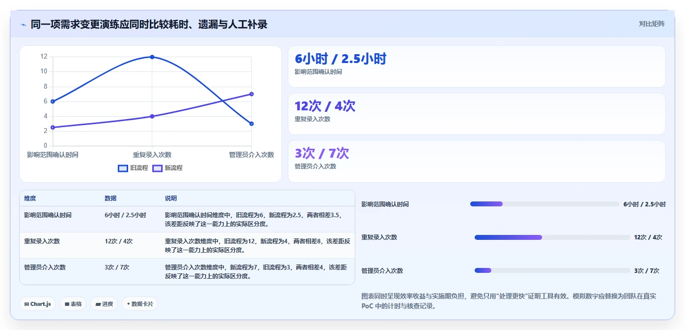
Task: Click the description mentioning 两者相差3.5
Action: (x=253, y=220)
